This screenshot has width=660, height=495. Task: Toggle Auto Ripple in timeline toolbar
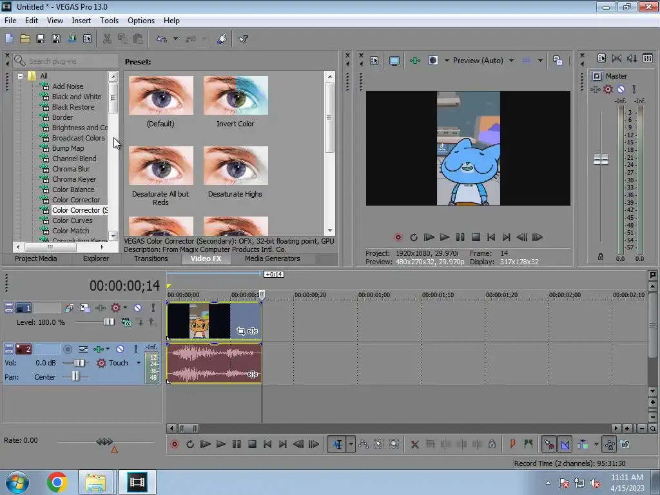[x=583, y=444]
